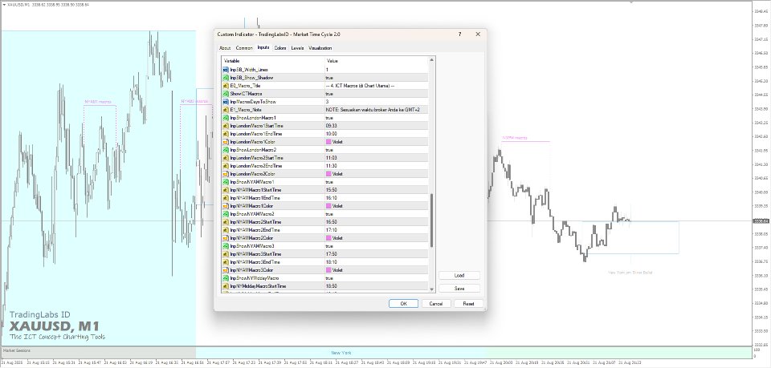Click the integer icon beside InpMacroDaysToShow
This screenshot has width=771, height=368.
[x=226, y=102]
